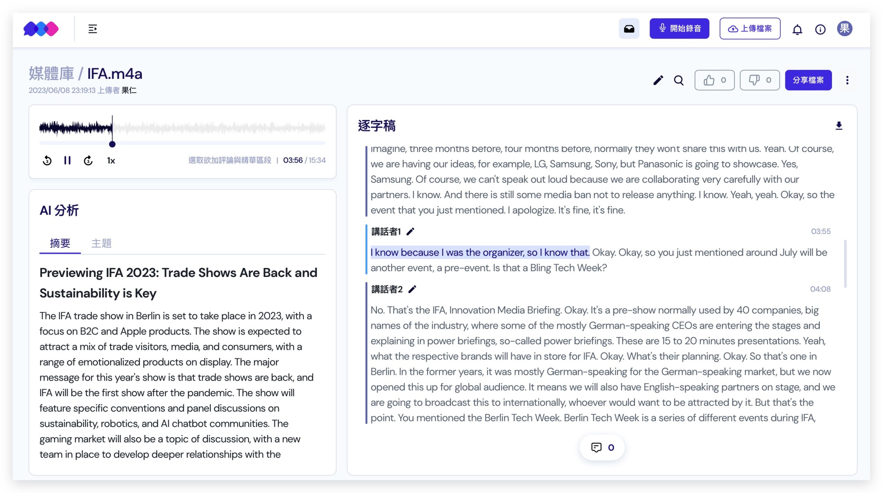Screen dimensions: 883x493
Task: Click the 講話者1 speaker label
Action: (x=386, y=232)
